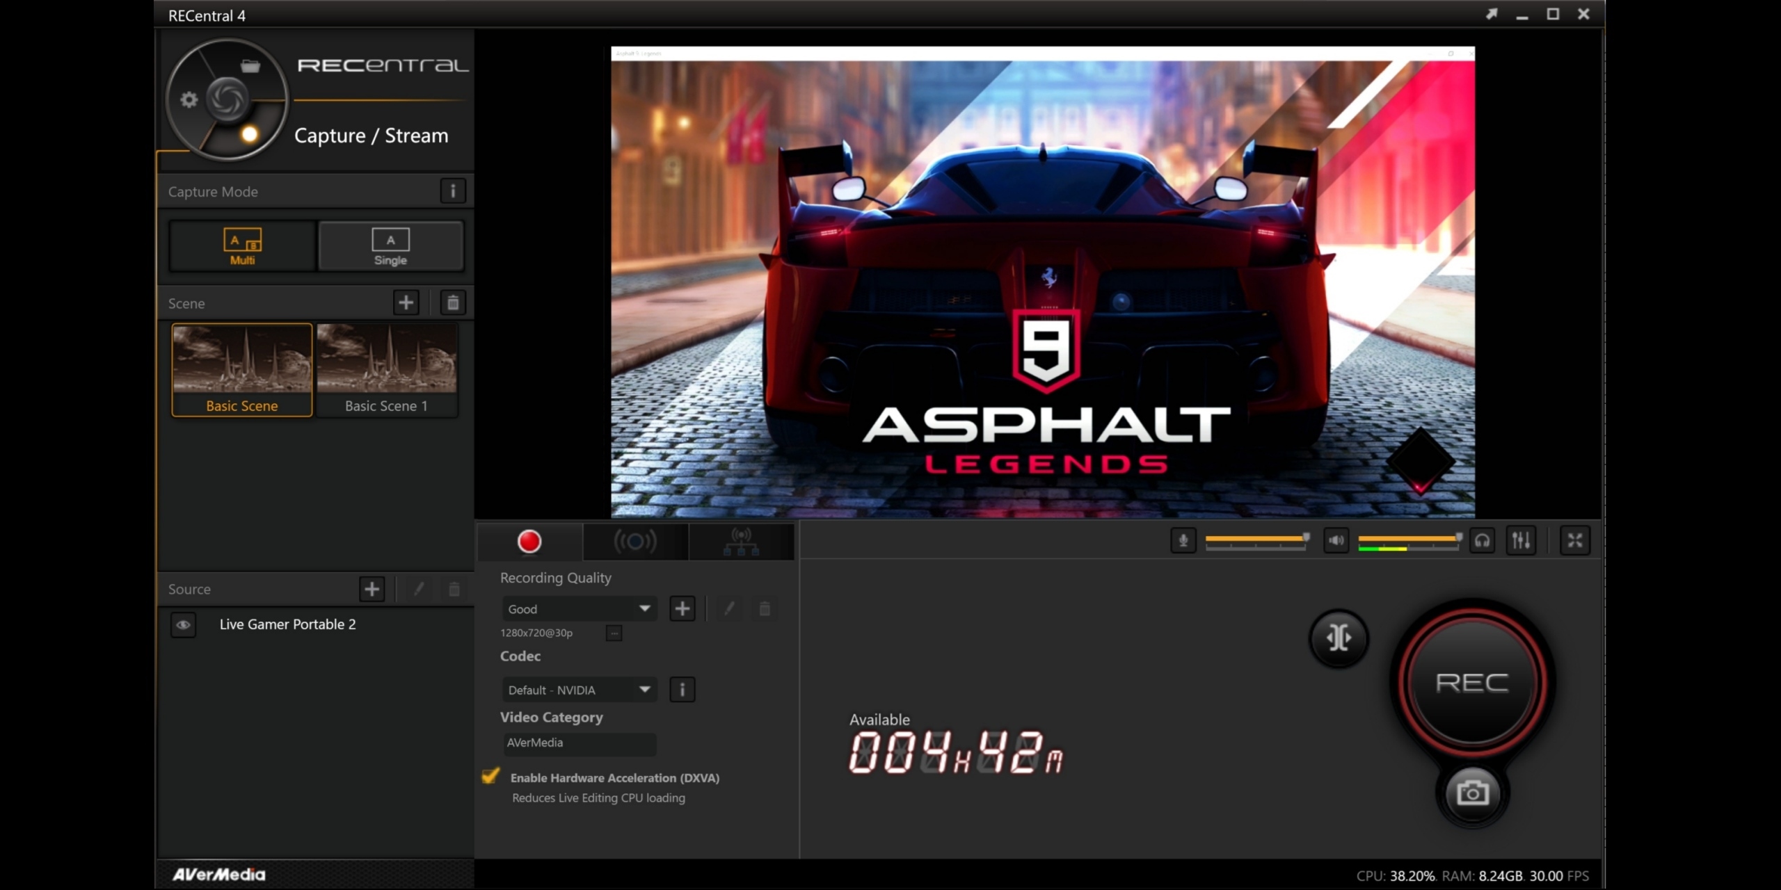The width and height of the screenshot is (1781, 890).
Task: Open the settings gear in the circular menu
Action: (x=189, y=100)
